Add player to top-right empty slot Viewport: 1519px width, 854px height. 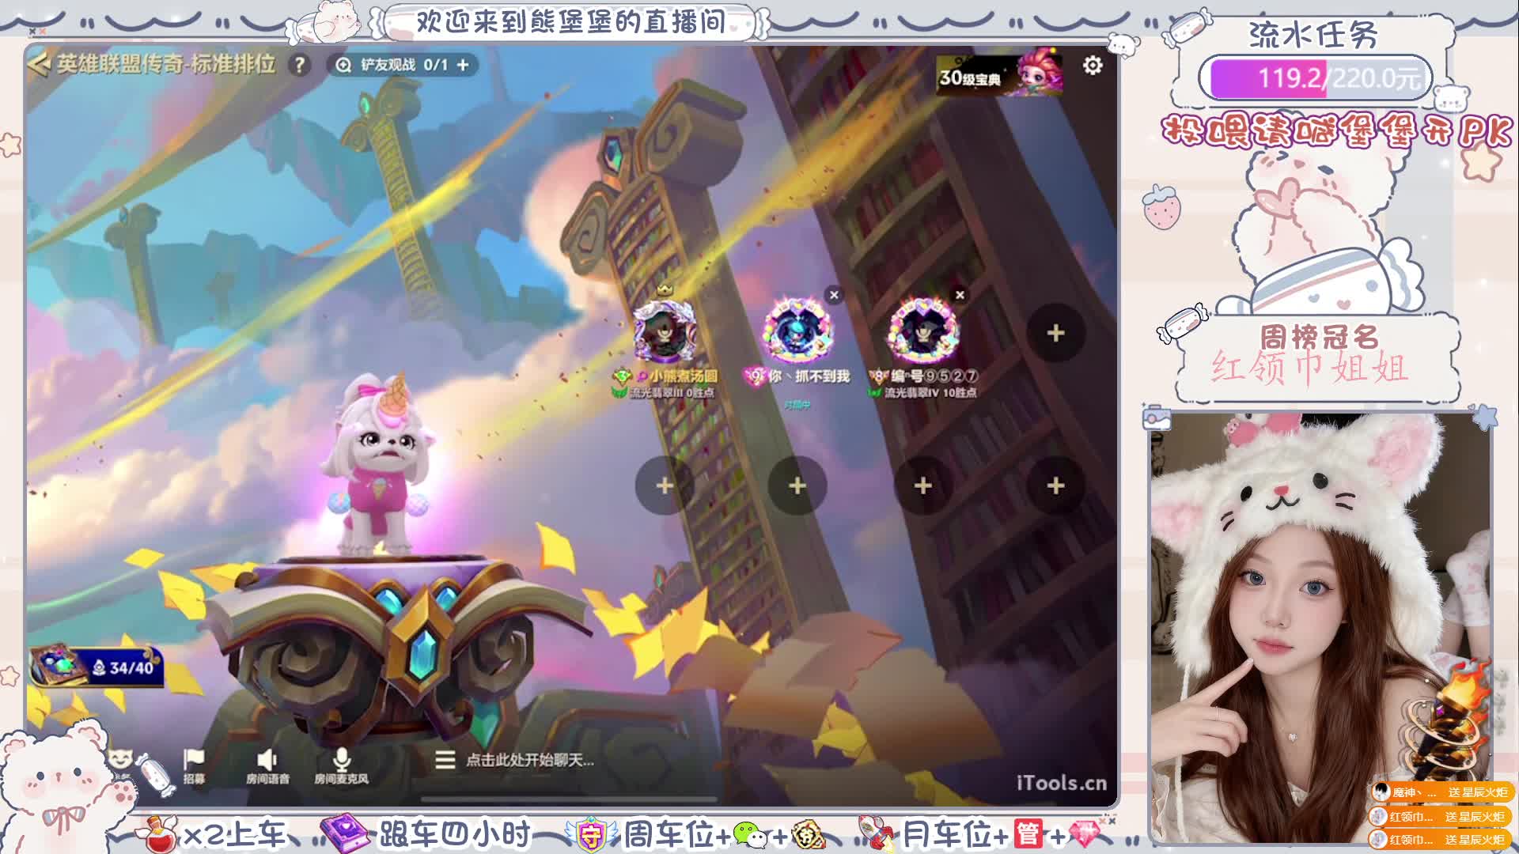(x=1055, y=334)
